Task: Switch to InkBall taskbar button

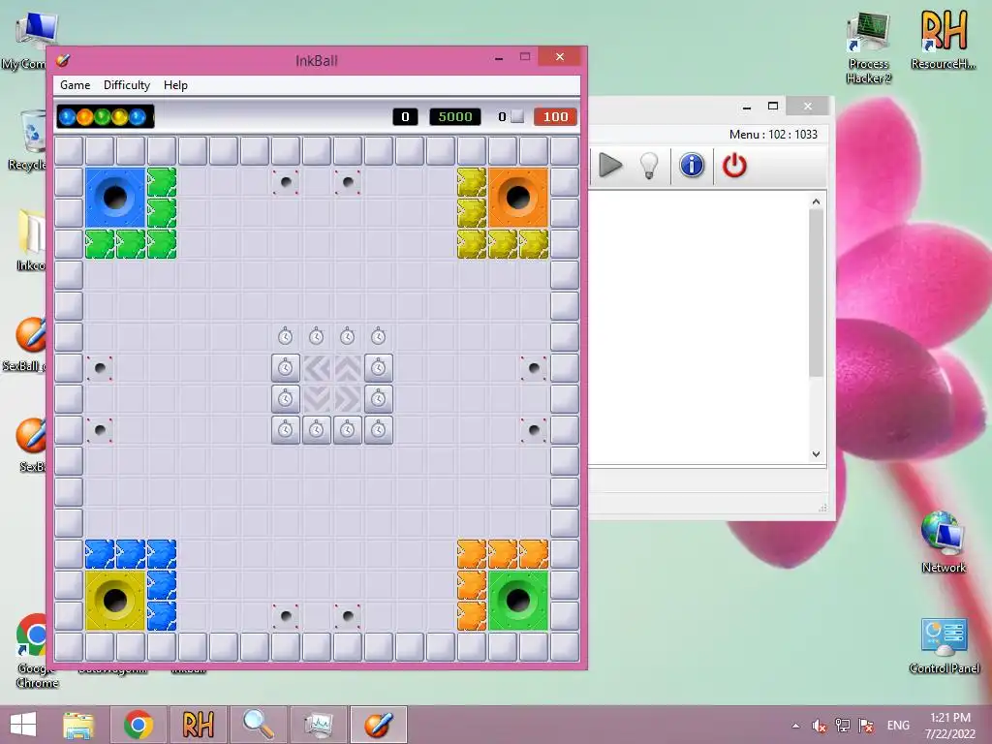Action: pyautogui.click(x=379, y=725)
